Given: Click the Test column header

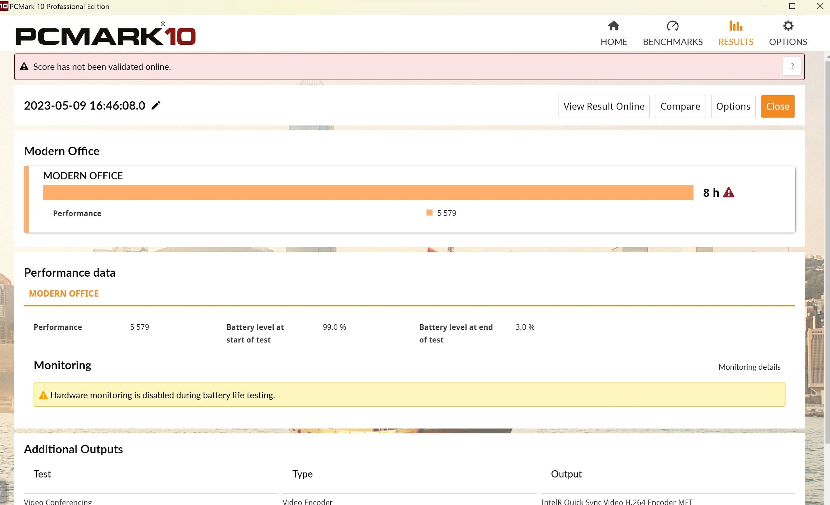Looking at the screenshot, I should tap(42, 474).
